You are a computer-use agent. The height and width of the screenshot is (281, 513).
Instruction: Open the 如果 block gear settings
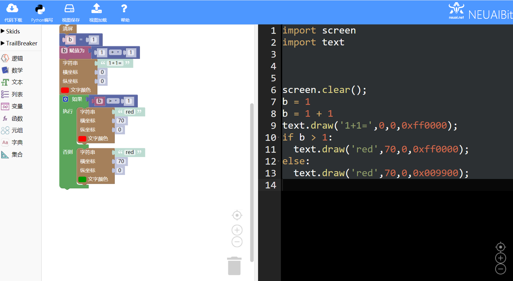[65, 99]
